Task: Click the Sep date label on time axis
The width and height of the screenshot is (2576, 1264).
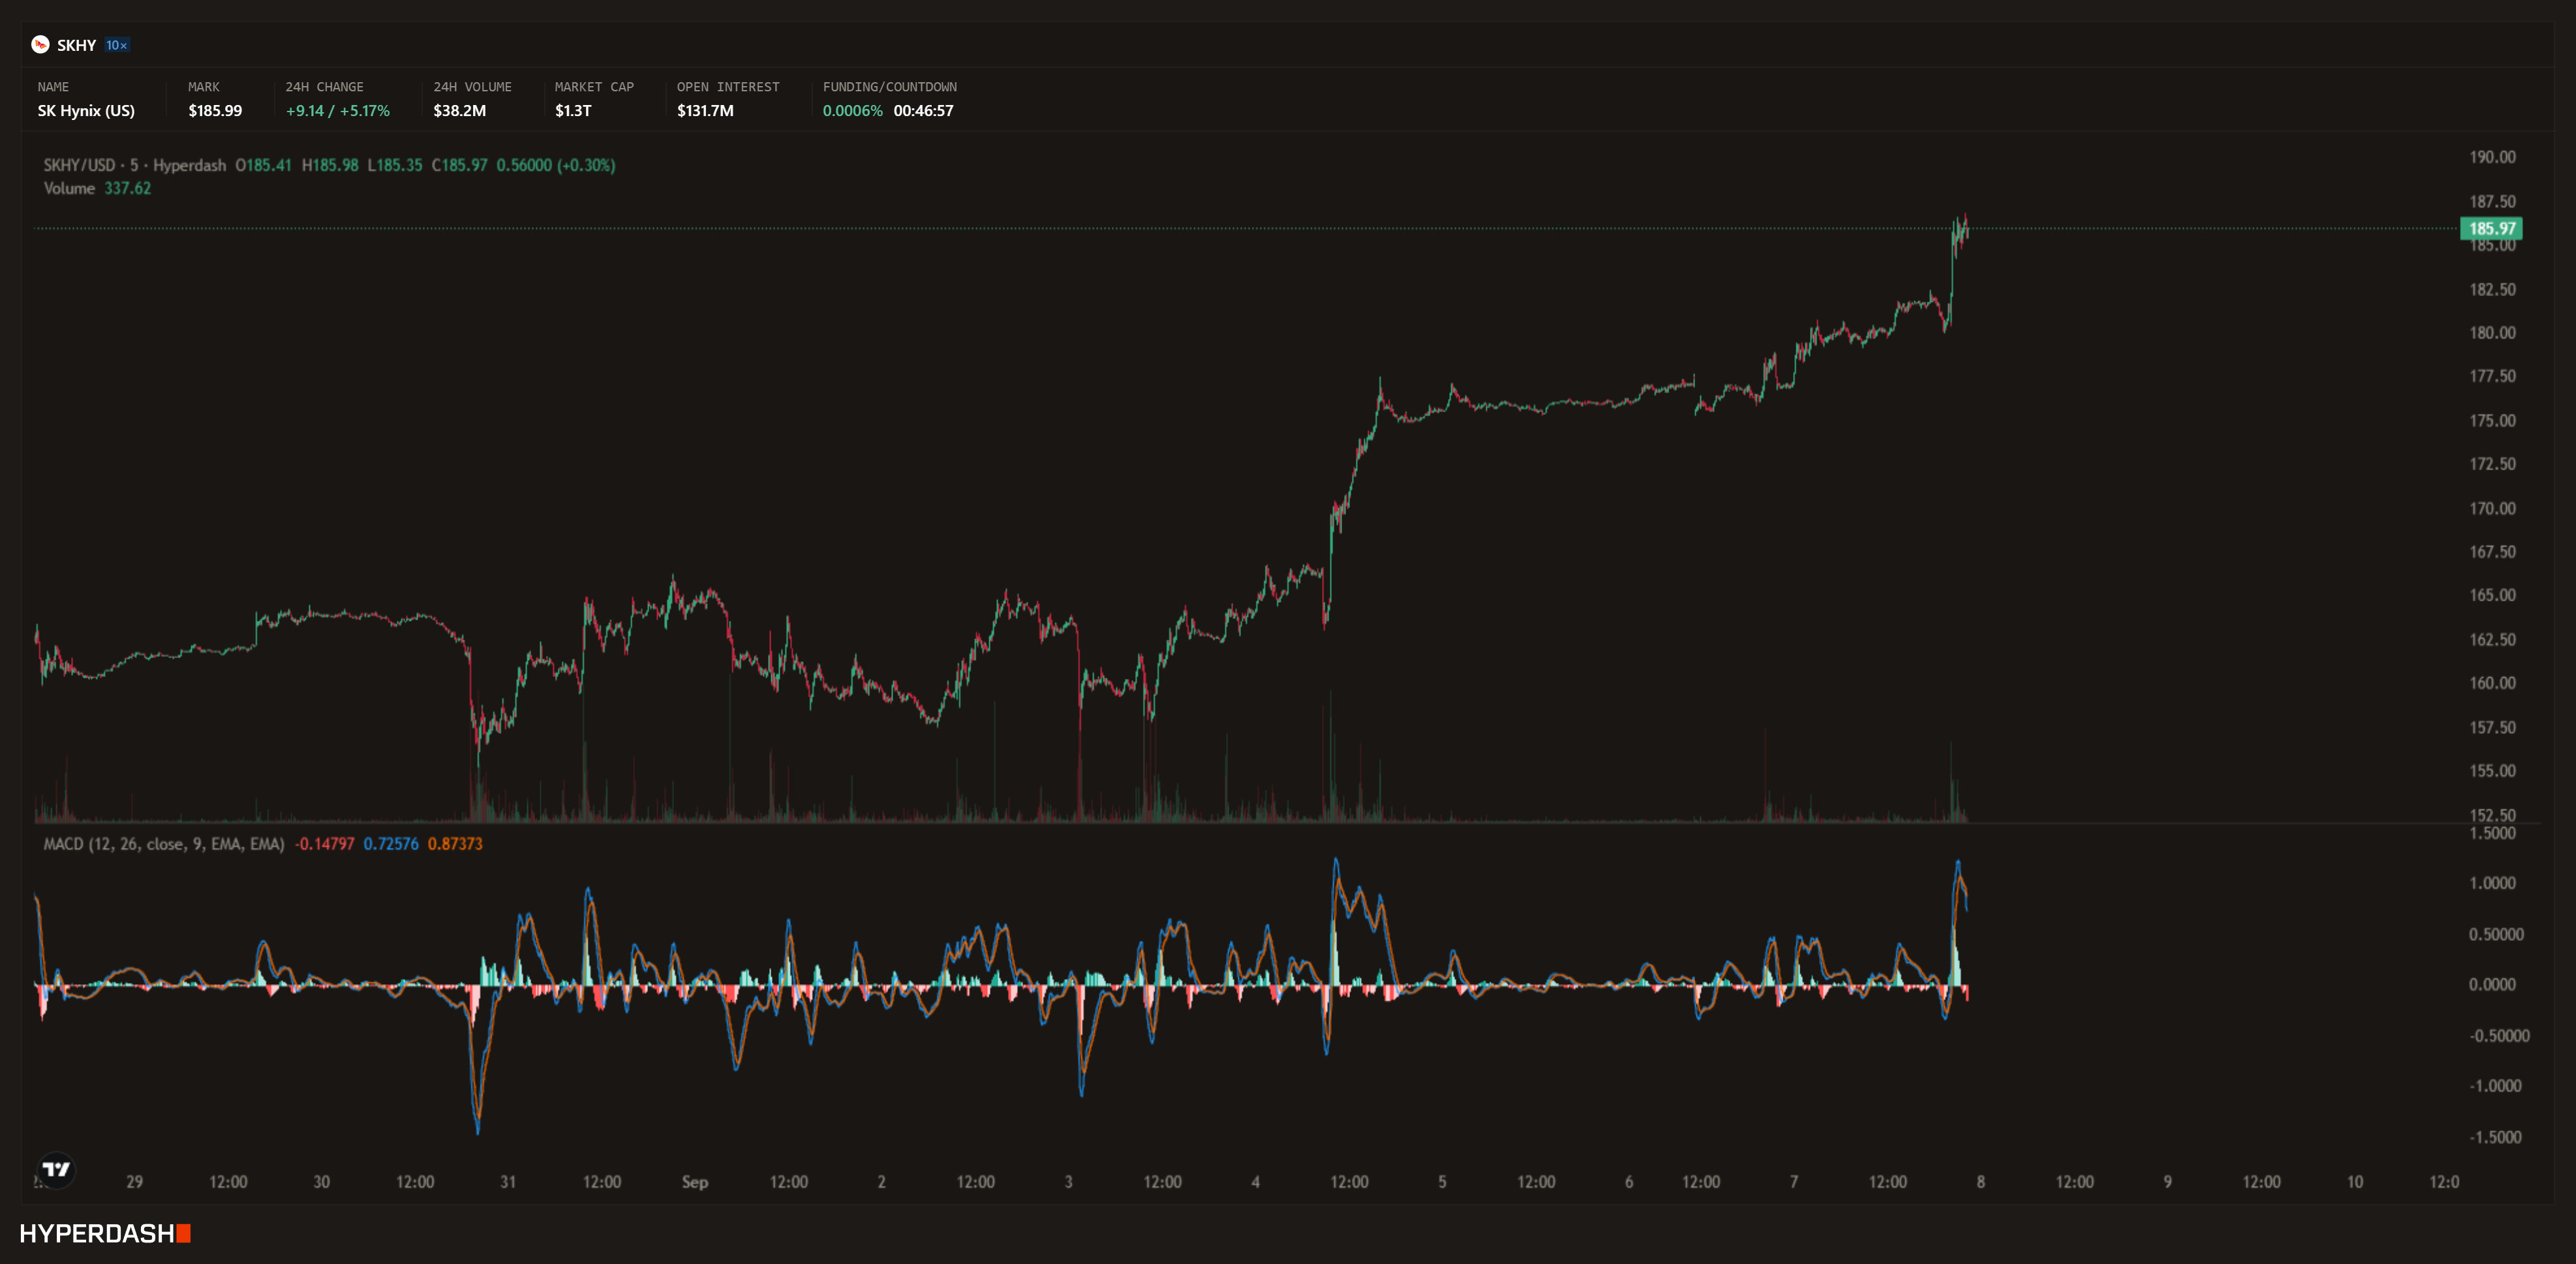Action: click(x=695, y=1181)
